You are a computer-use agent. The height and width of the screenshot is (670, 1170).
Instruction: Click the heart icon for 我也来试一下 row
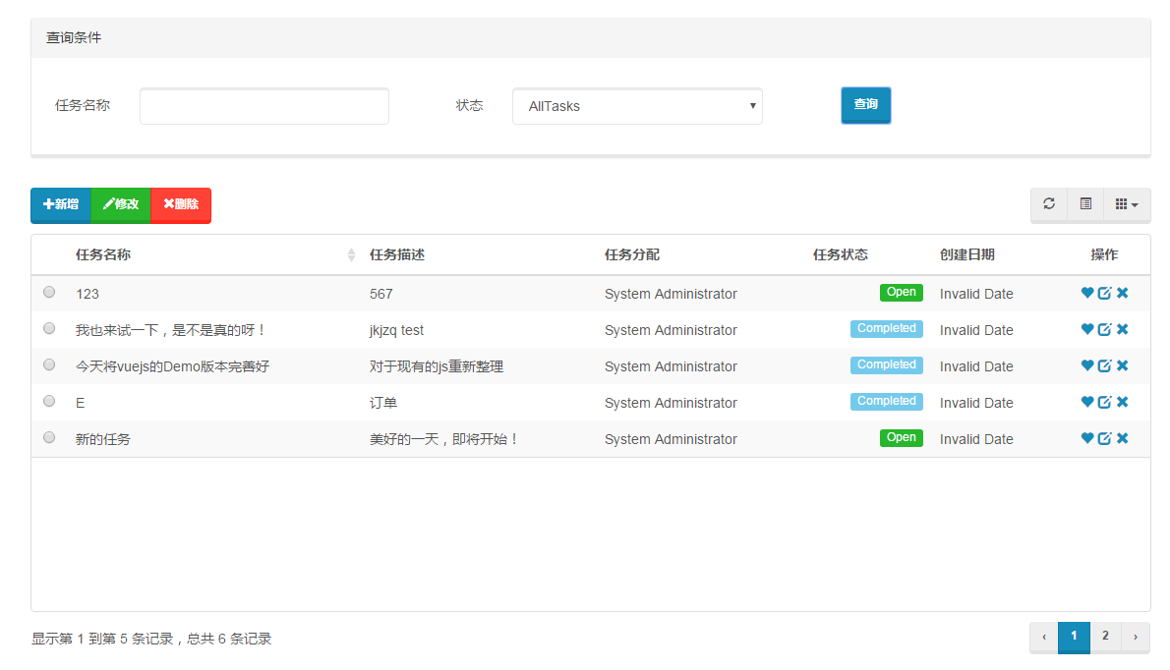1086,328
